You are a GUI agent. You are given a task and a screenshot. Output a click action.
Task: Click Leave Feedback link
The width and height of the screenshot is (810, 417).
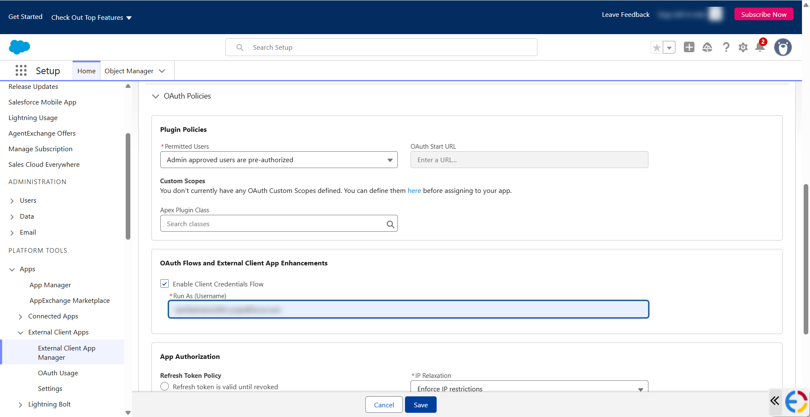point(626,15)
